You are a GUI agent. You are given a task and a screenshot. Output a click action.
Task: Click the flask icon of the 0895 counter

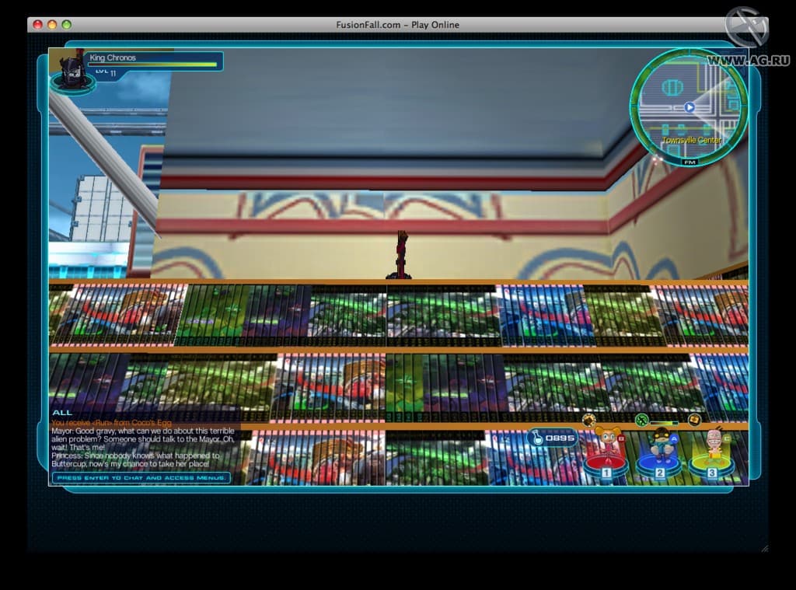pyautogui.click(x=536, y=437)
